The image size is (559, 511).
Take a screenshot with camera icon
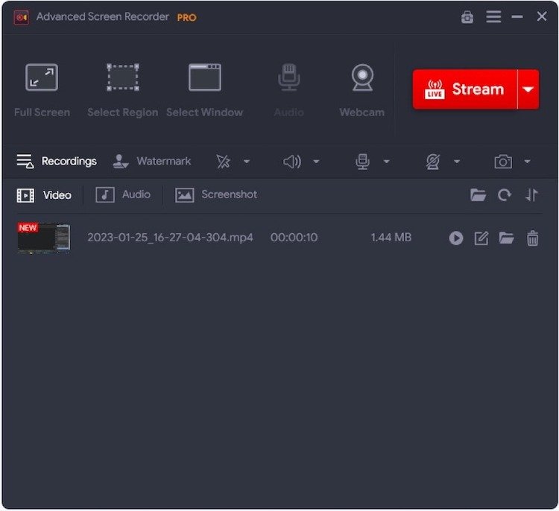click(503, 162)
